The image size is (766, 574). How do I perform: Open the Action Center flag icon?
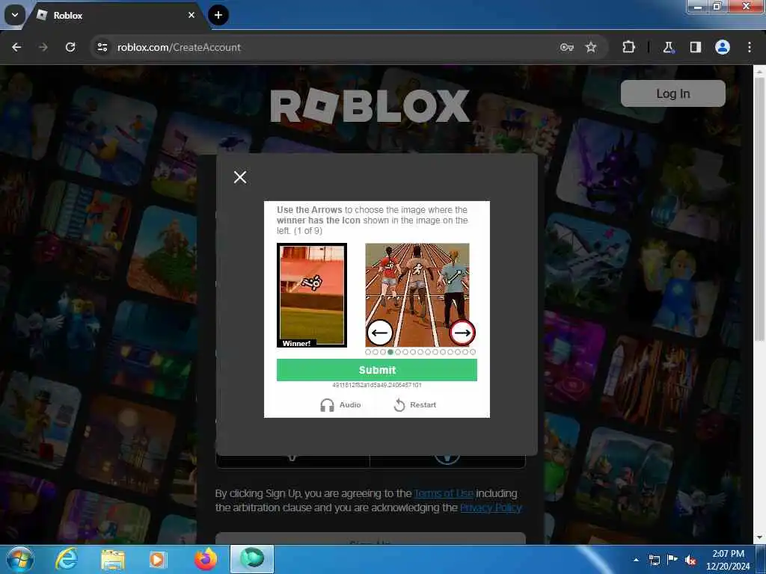[x=672, y=560]
